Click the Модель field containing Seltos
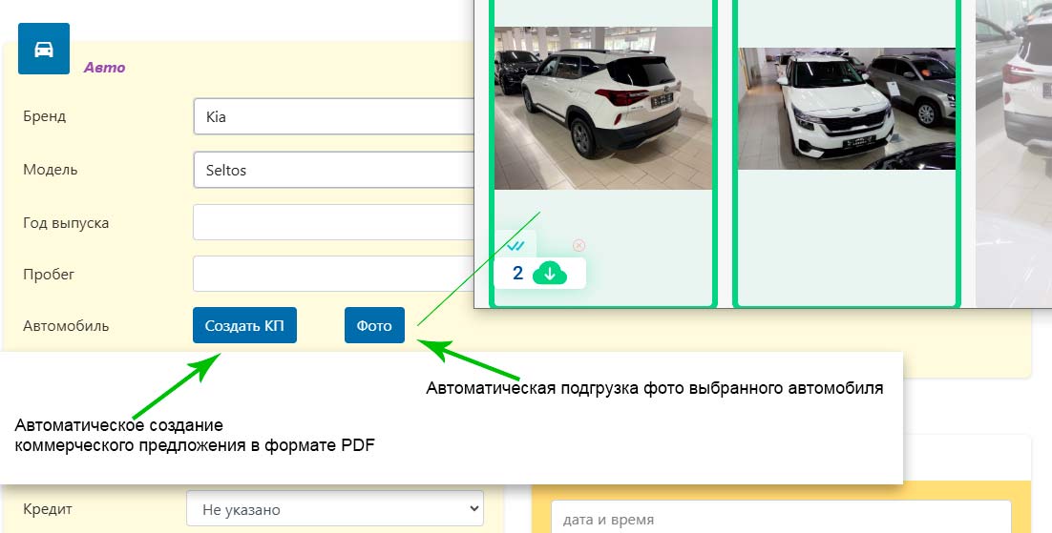 click(333, 170)
